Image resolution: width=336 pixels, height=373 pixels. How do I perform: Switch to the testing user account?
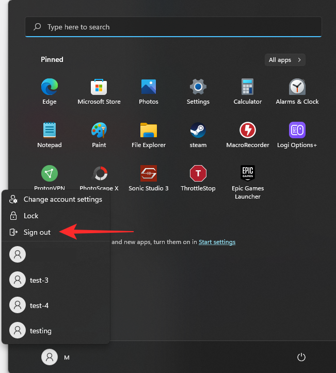pyautogui.click(x=56, y=331)
